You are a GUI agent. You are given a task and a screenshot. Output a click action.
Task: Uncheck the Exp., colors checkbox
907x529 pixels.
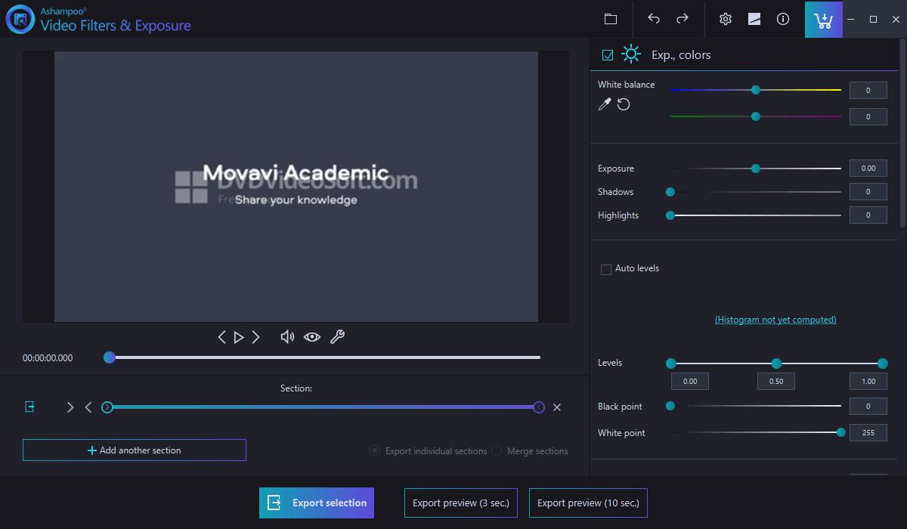[608, 55]
